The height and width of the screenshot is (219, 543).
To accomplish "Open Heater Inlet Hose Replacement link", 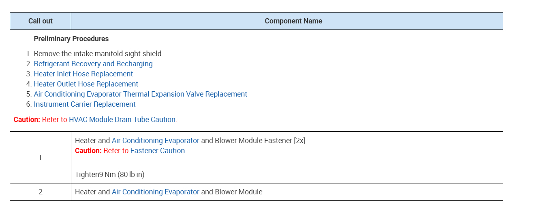I will 83,74.
